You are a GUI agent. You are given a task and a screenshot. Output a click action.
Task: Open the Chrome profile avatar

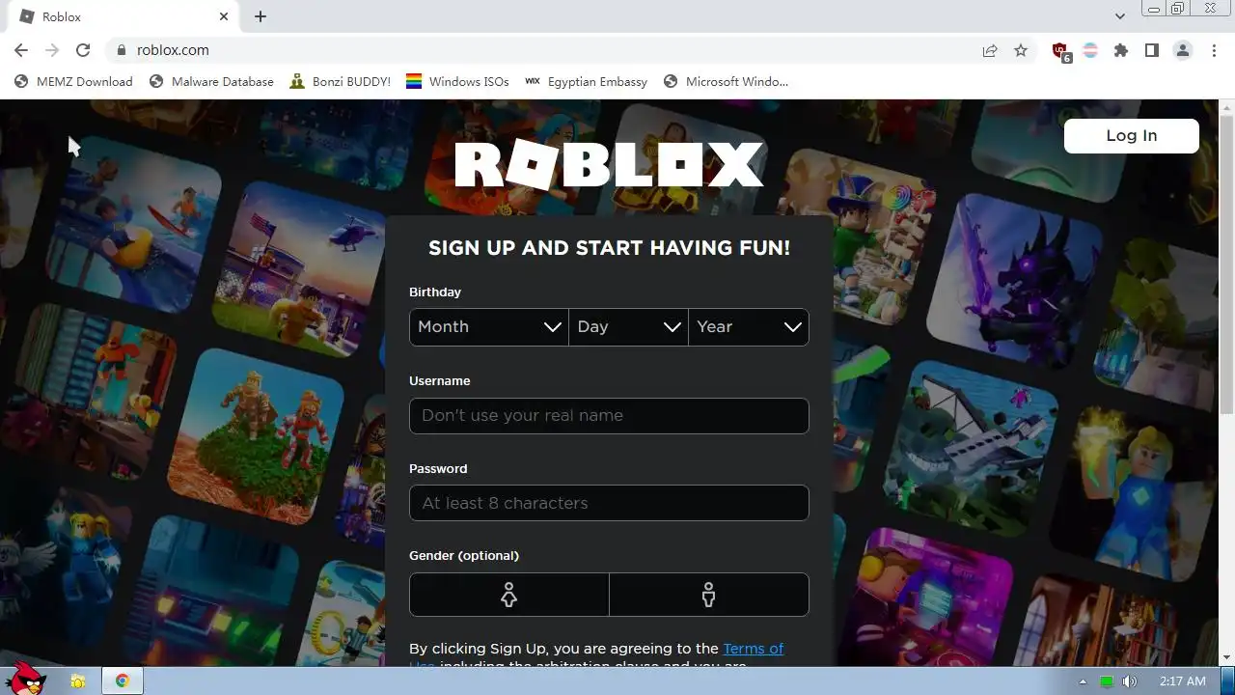coord(1183,50)
